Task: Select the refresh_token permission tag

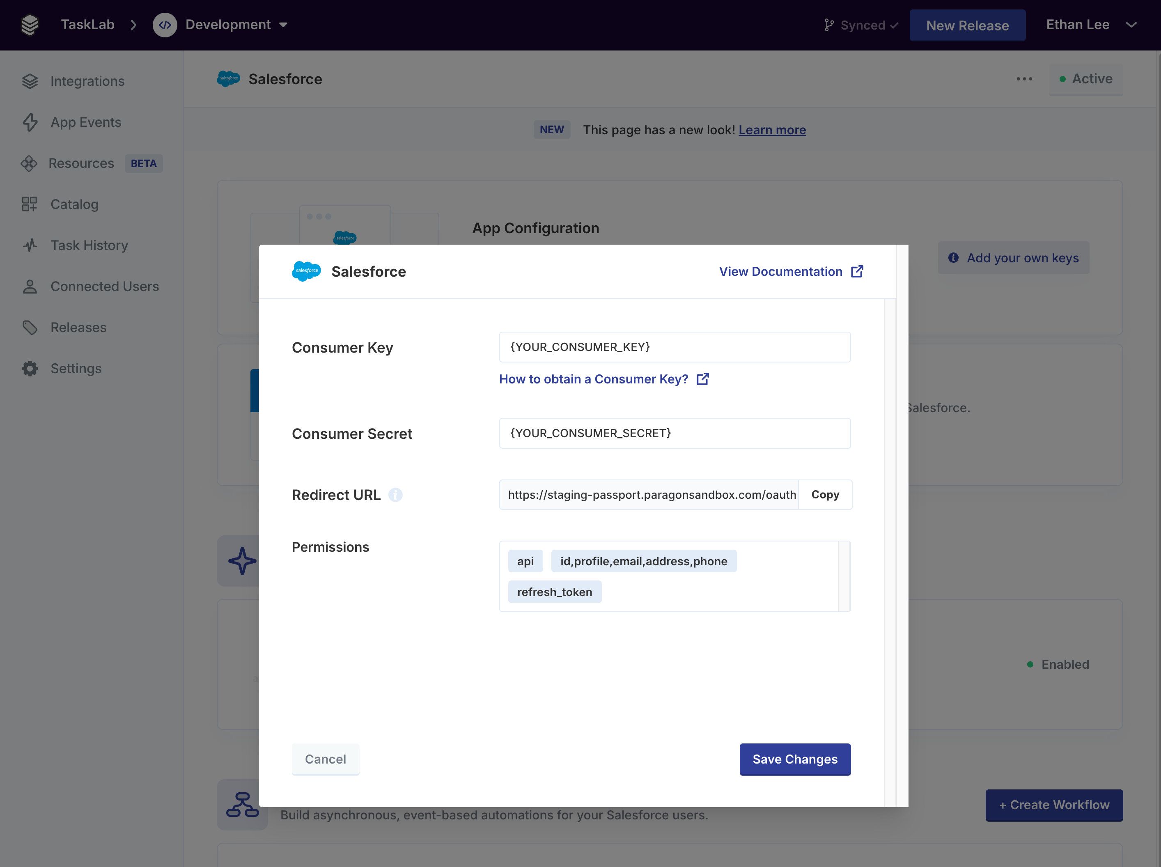Action: pos(554,592)
